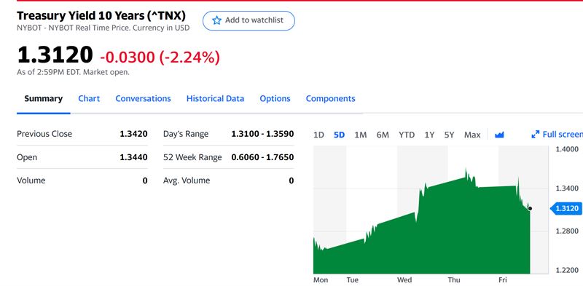
Task: Open the Options tab
Action: pyautogui.click(x=275, y=98)
